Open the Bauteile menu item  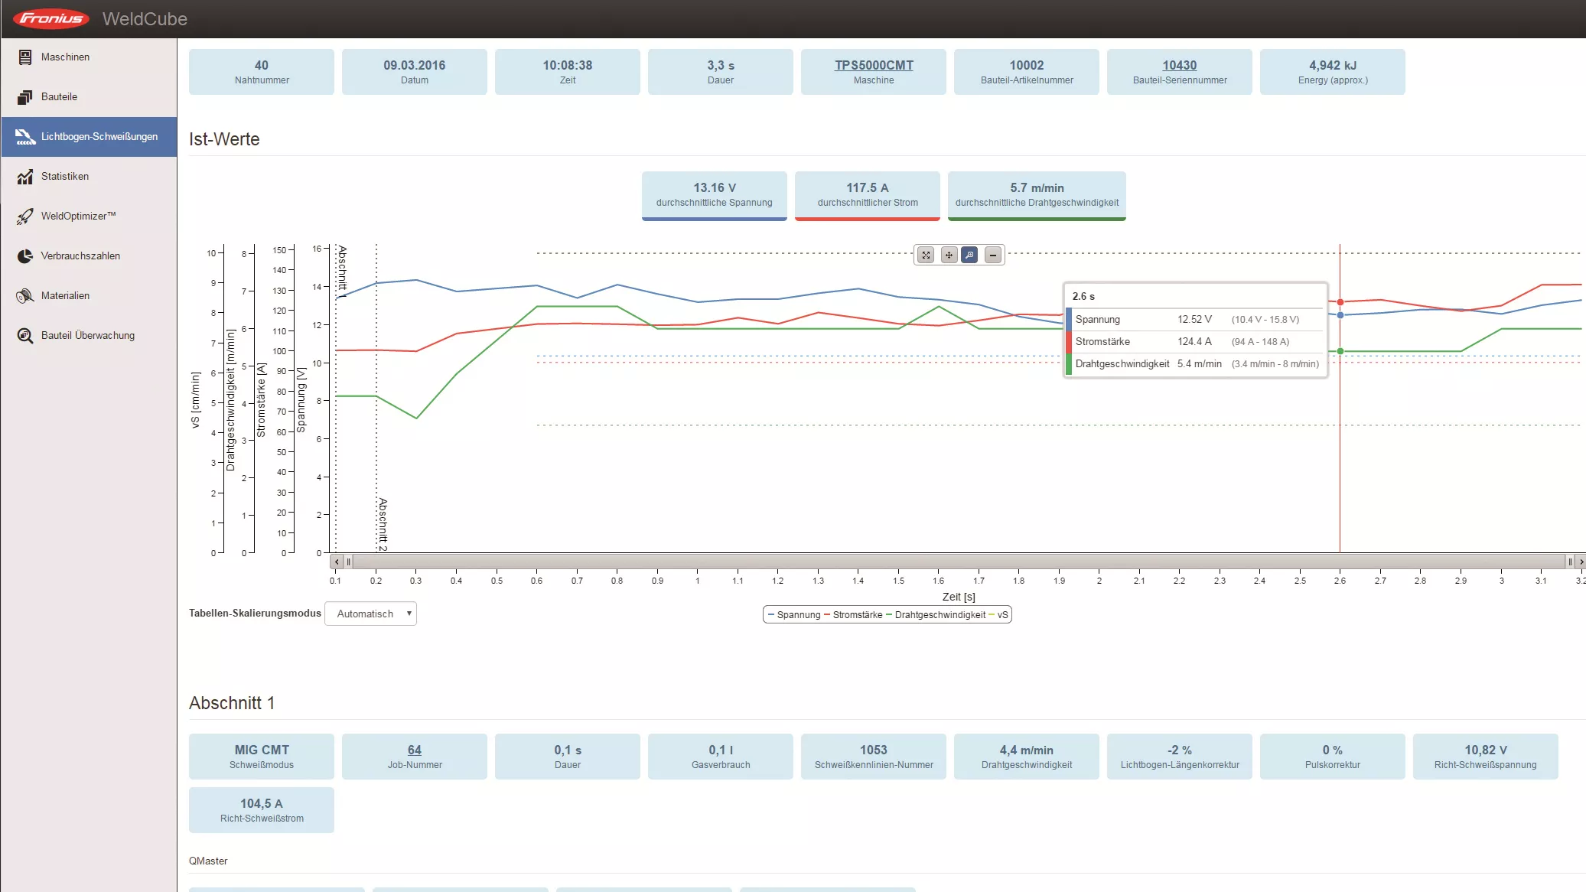tap(89, 97)
